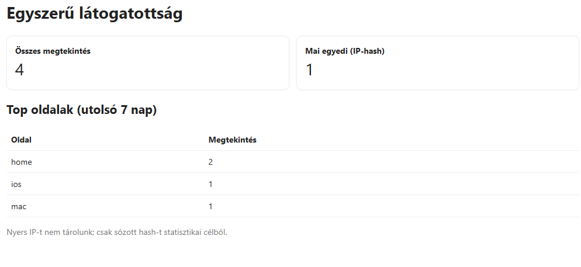Click the view count for mac
581x267 pixels.
tap(210, 206)
